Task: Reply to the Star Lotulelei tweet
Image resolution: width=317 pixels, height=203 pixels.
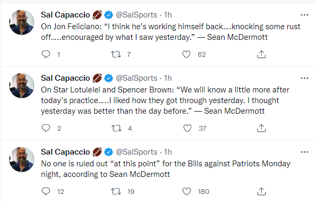Action: [x=46, y=128]
